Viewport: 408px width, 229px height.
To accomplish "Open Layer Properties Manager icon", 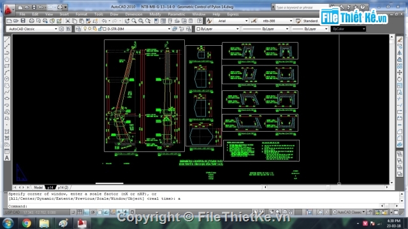I will [78, 29].
